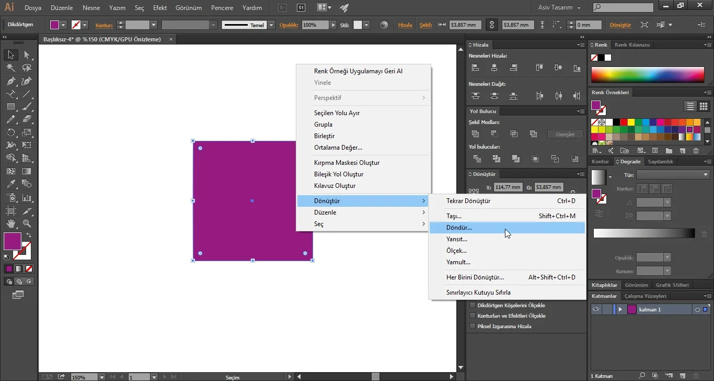
Task: Choose Kırpma Maskesi Oluştur in context menu
Action: pos(363,163)
